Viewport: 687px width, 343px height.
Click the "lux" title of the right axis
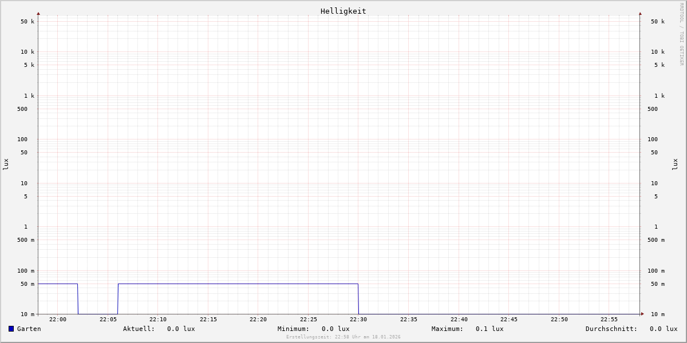pos(675,164)
